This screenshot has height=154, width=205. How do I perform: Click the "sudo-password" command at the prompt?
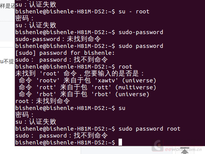coord(141,32)
